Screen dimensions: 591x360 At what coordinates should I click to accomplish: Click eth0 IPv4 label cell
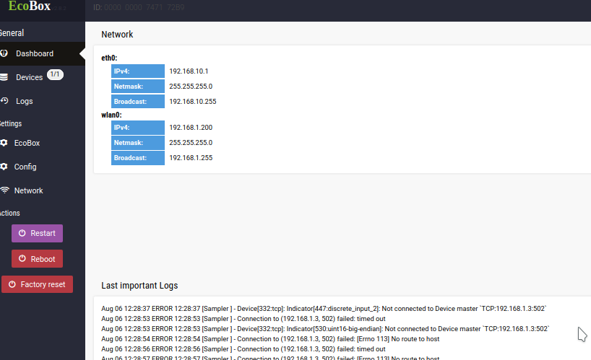point(138,71)
